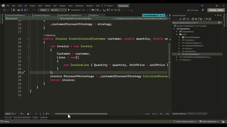Click the PREVIEW | ADMIN badge
This screenshot has height=127, width=227.
click(216, 10)
